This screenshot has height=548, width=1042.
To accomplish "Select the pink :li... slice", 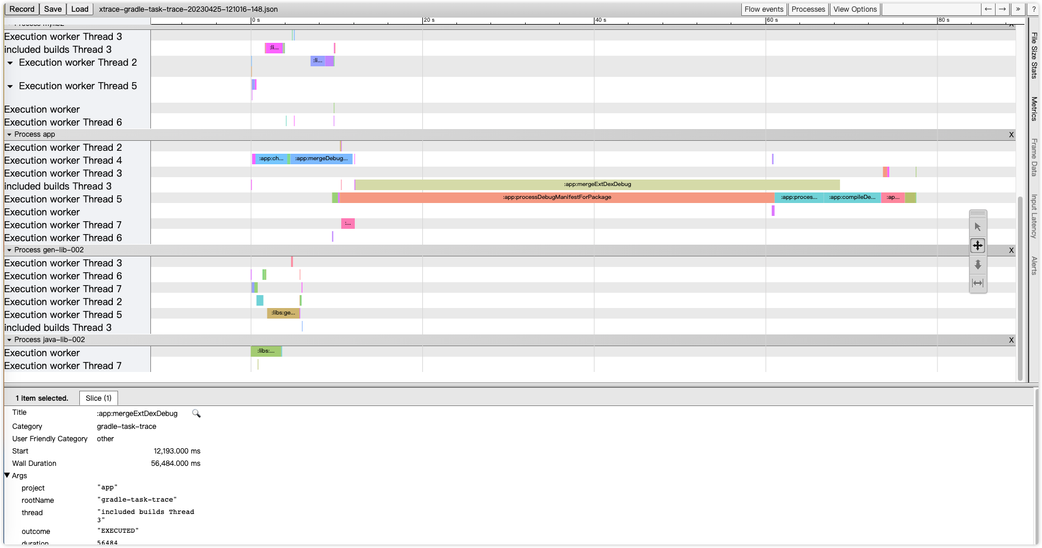I will point(274,48).
